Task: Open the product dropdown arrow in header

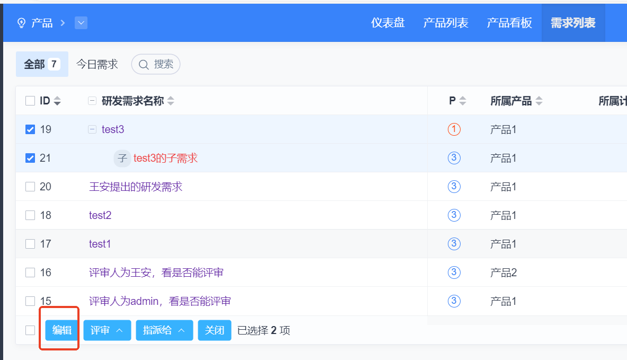Action: point(81,23)
